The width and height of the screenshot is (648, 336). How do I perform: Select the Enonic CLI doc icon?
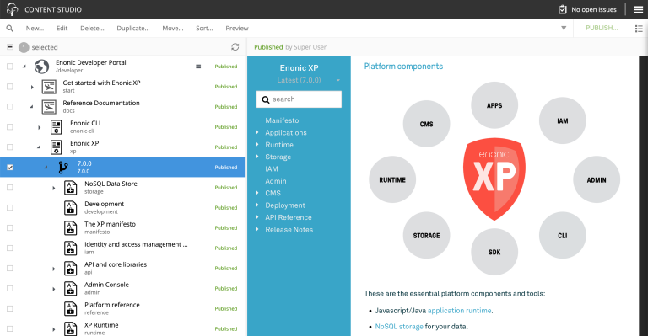[x=57, y=127]
